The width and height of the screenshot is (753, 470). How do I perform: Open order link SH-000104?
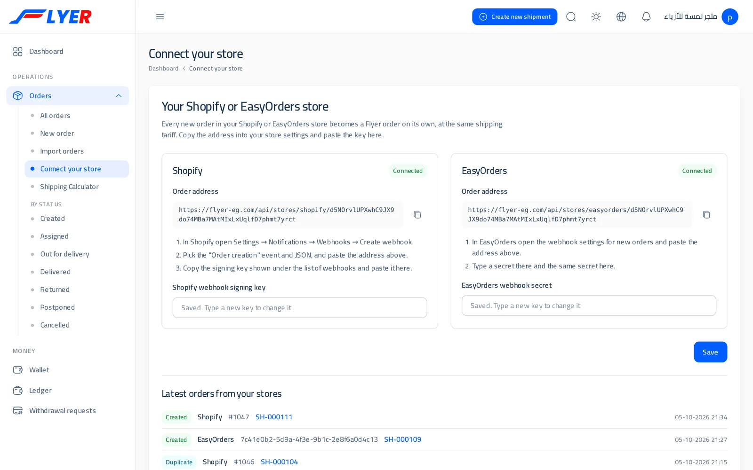pos(279,462)
